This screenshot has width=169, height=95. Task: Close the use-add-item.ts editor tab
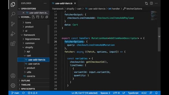pos(75,3)
